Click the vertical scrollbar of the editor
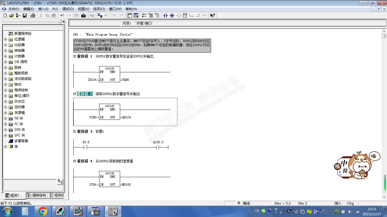 point(384,114)
